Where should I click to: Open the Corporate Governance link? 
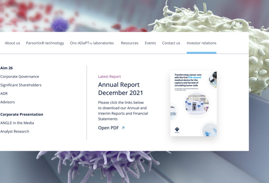tap(19, 77)
